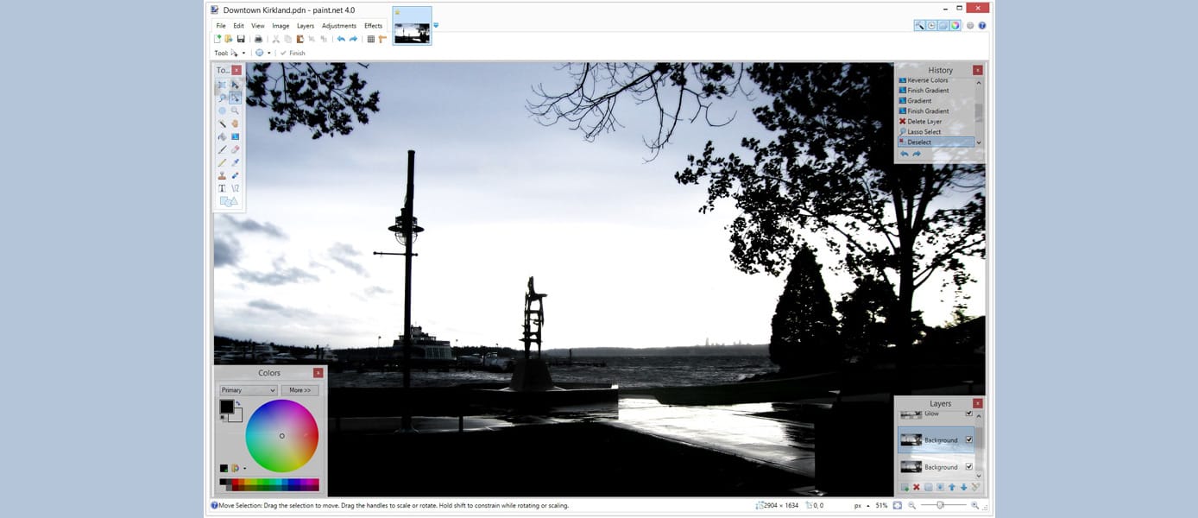The width and height of the screenshot is (1198, 518).
Task: Open the Effects menu
Action: pyautogui.click(x=373, y=26)
